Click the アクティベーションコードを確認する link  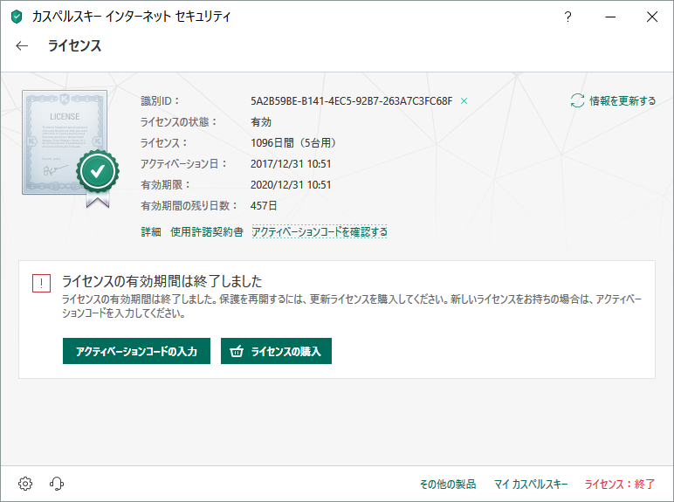[320, 232]
